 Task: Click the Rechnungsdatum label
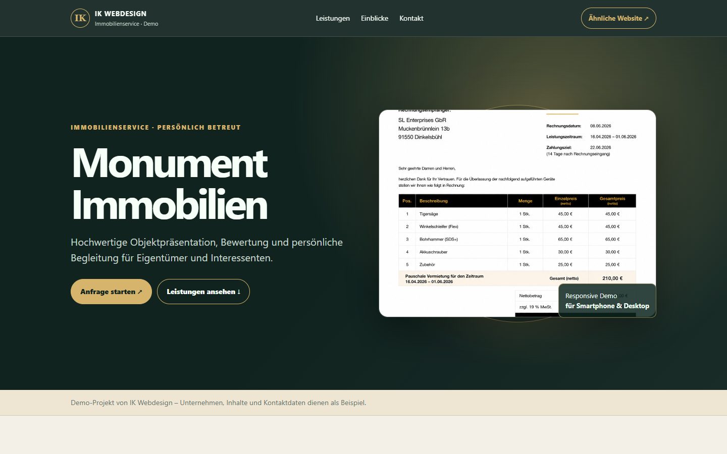coord(563,126)
